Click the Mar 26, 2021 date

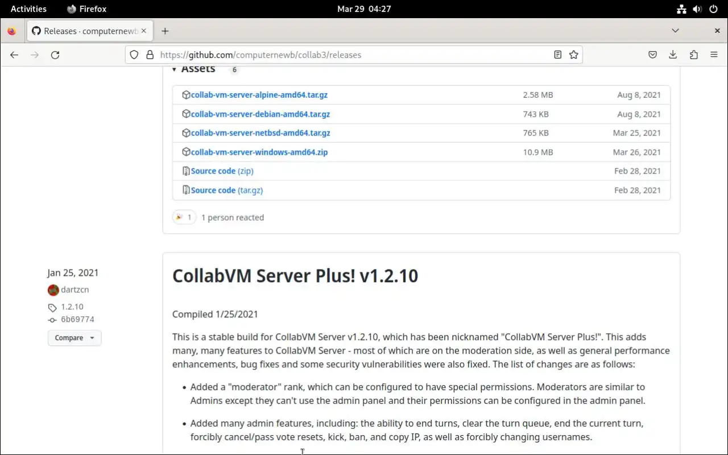[x=637, y=152]
